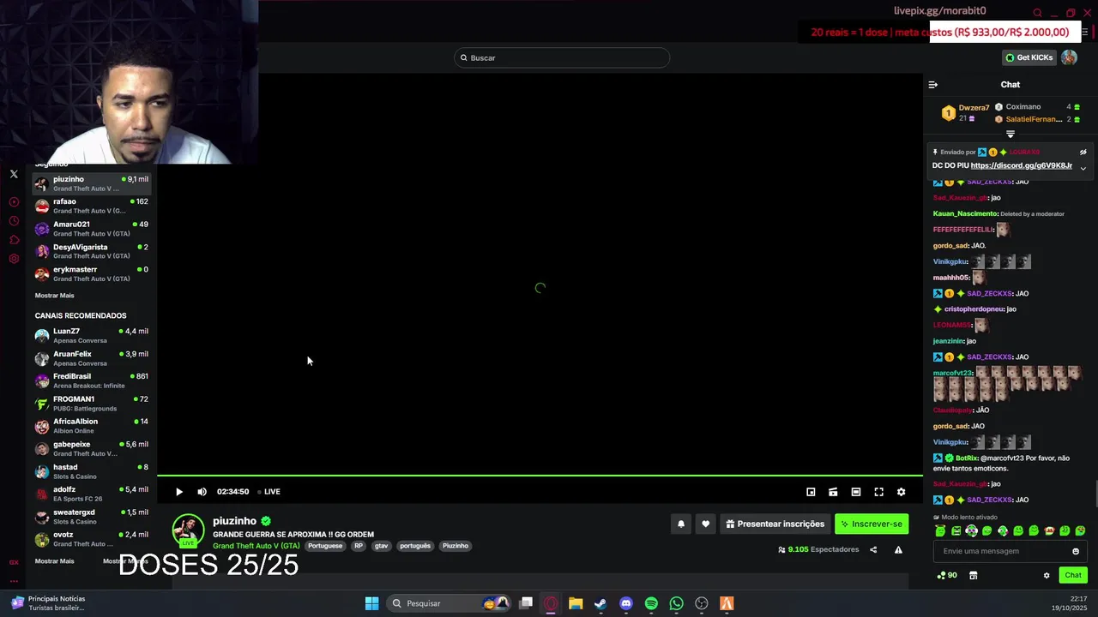Image resolution: width=1098 pixels, height=617 pixels.
Task: Click the taskbar Pesquisar search box
Action: (x=450, y=603)
